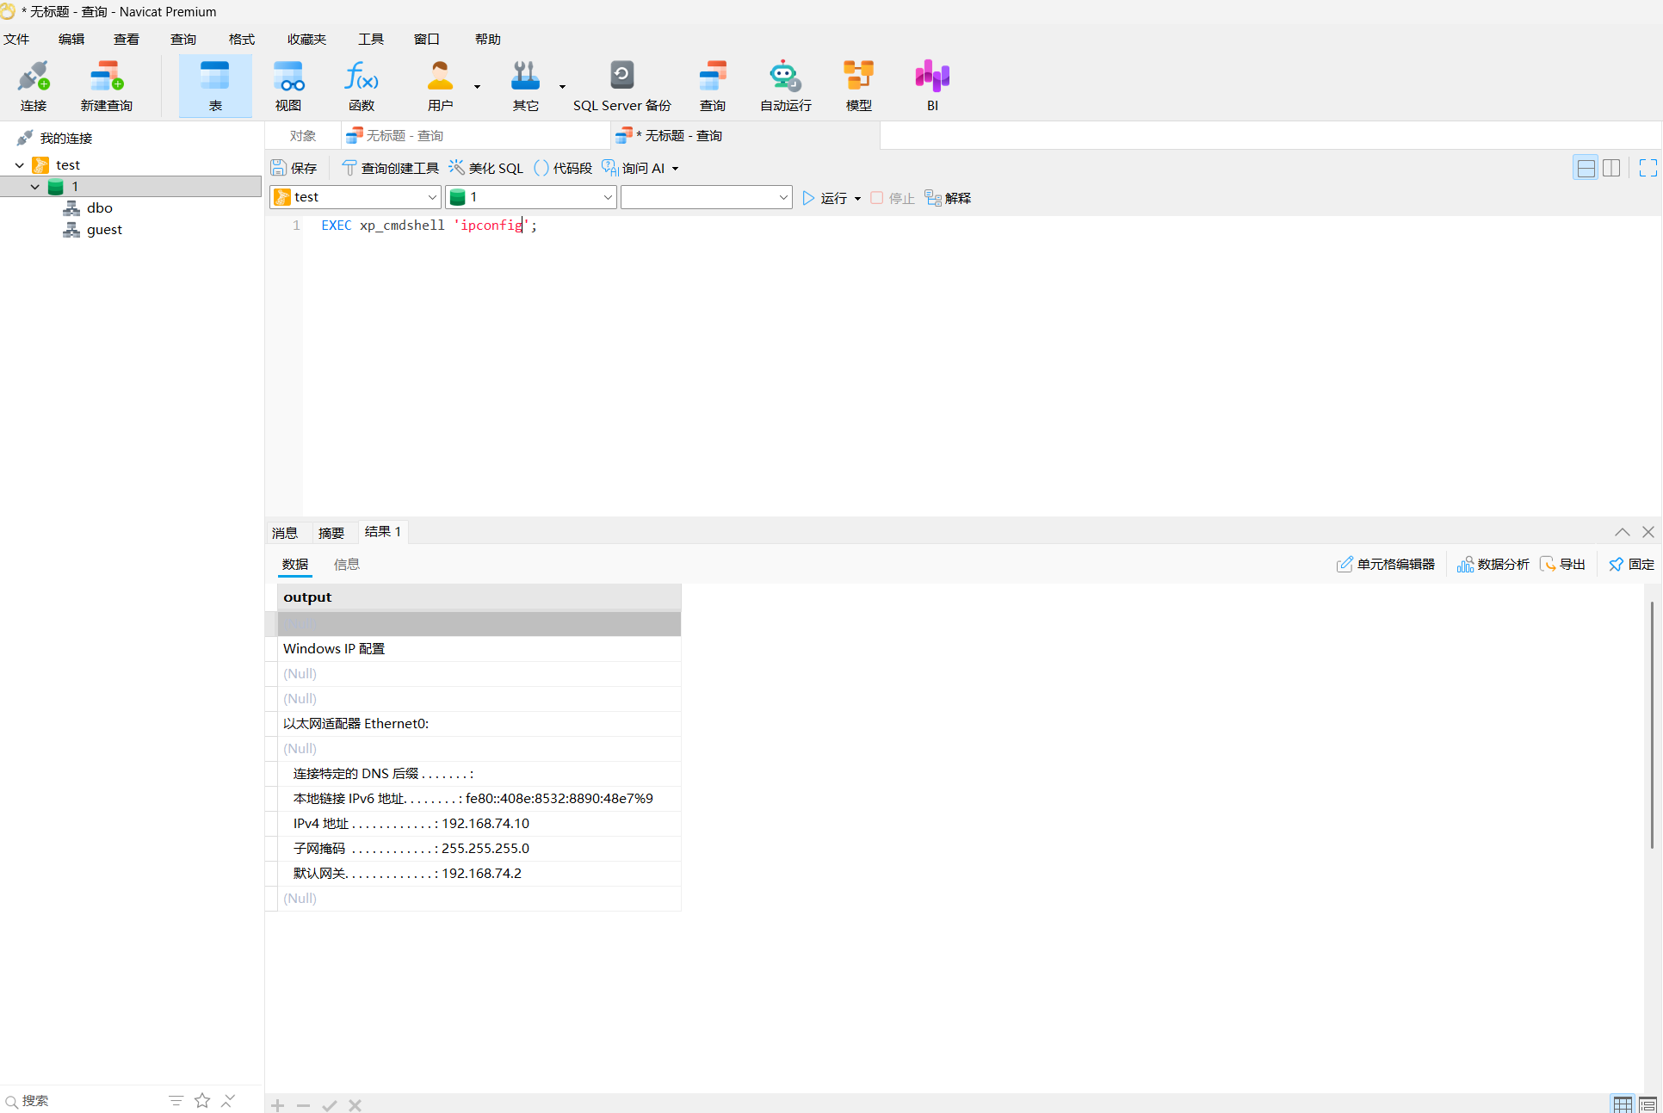This screenshot has width=1663, height=1113.
Task: Create a new query
Action: pyautogui.click(x=106, y=85)
